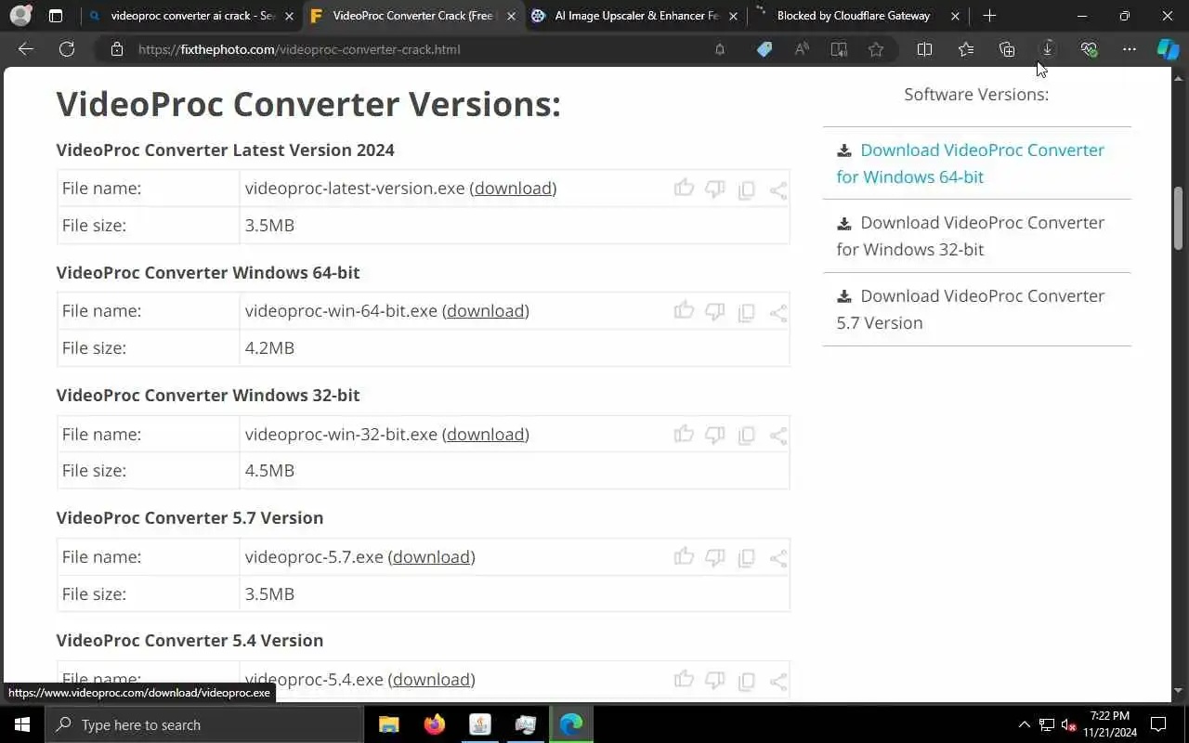1189x743 pixels.
Task: Open the browser profile avatar
Action: 20,16
